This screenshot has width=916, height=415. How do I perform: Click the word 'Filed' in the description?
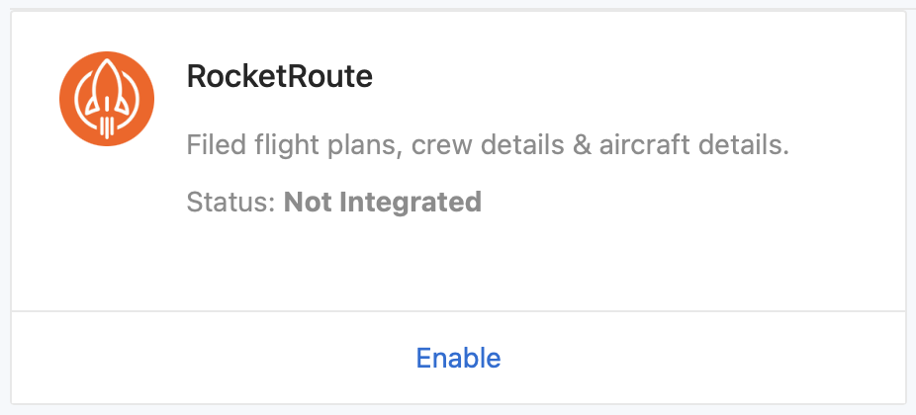[212, 147]
